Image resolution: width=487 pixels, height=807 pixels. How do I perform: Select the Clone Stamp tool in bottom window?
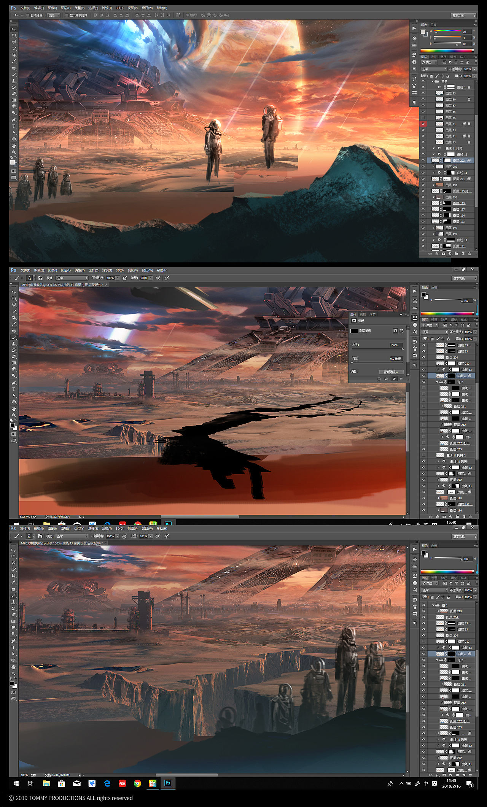(x=14, y=602)
